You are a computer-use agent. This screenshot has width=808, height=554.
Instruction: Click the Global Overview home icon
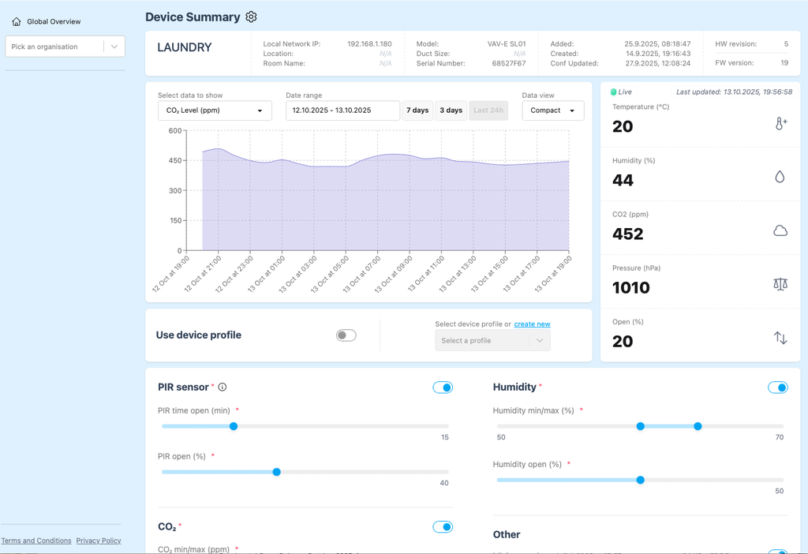(x=17, y=22)
